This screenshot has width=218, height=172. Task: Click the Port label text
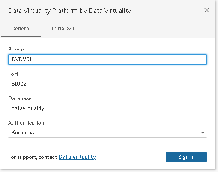pyautogui.click(x=13, y=74)
